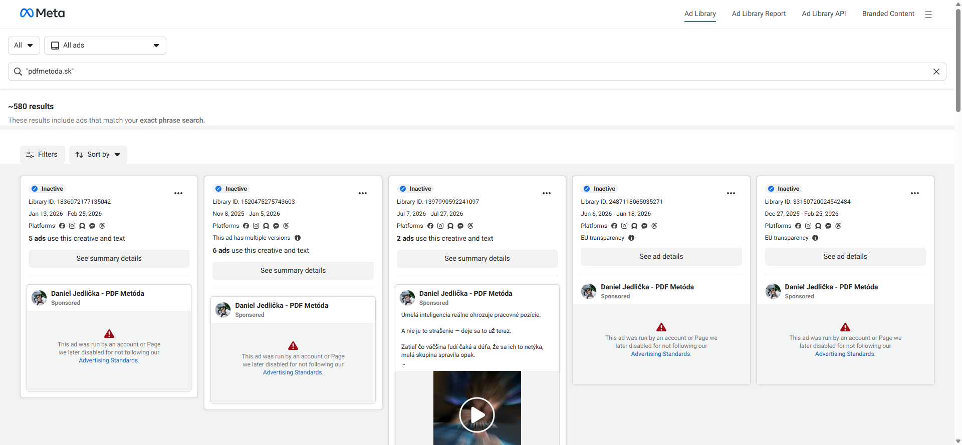See summary details for the '5 ads' card
Viewport: 962px width, 445px height.
[109, 259]
